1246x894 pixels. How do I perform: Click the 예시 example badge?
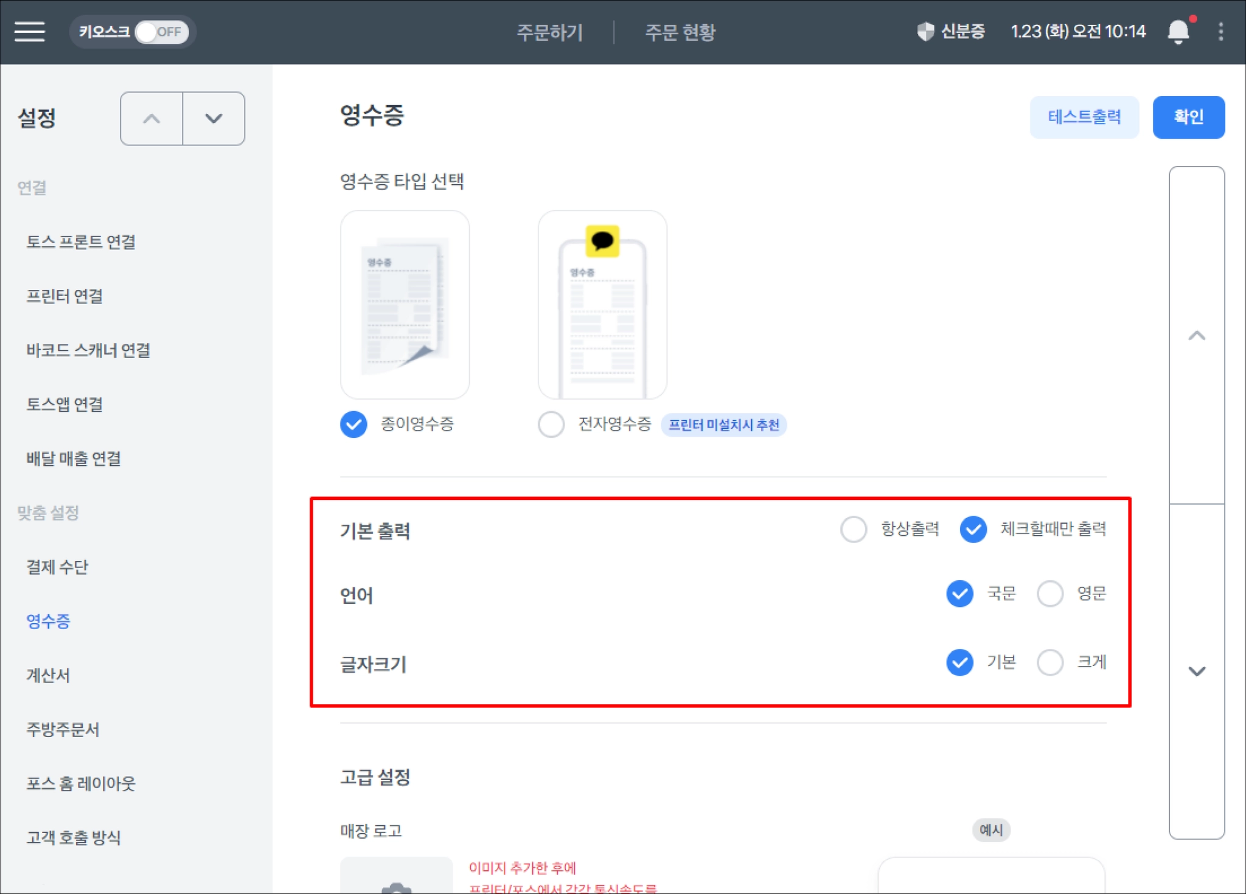click(x=990, y=830)
